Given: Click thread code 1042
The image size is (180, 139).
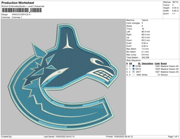Looking at the screenshot, I should [x=157, y=66].
